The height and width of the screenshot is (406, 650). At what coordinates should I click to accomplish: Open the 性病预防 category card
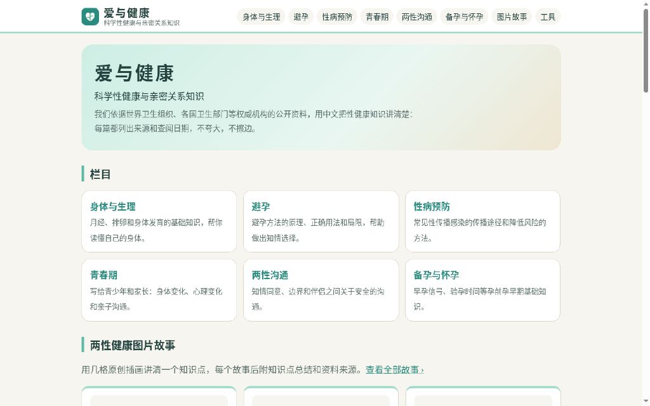[482, 221]
